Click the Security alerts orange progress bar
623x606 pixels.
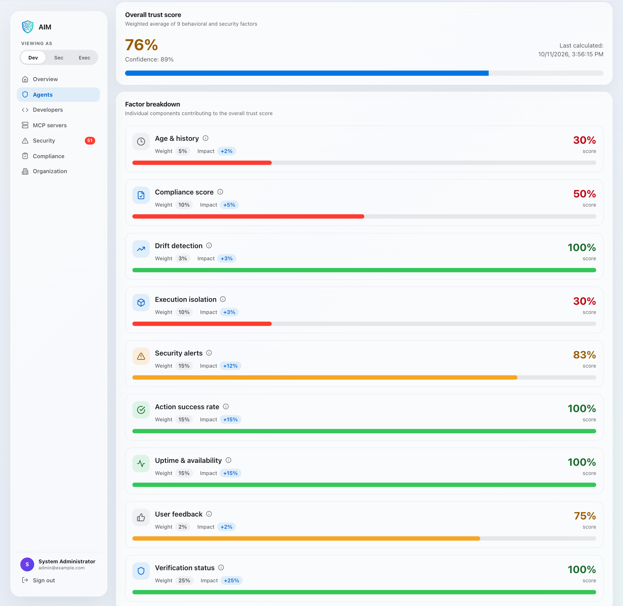pyautogui.click(x=364, y=377)
